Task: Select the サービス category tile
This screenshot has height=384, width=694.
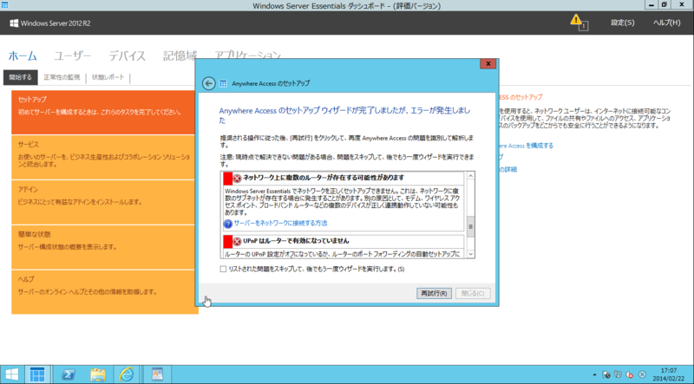Action: (103, 157)
